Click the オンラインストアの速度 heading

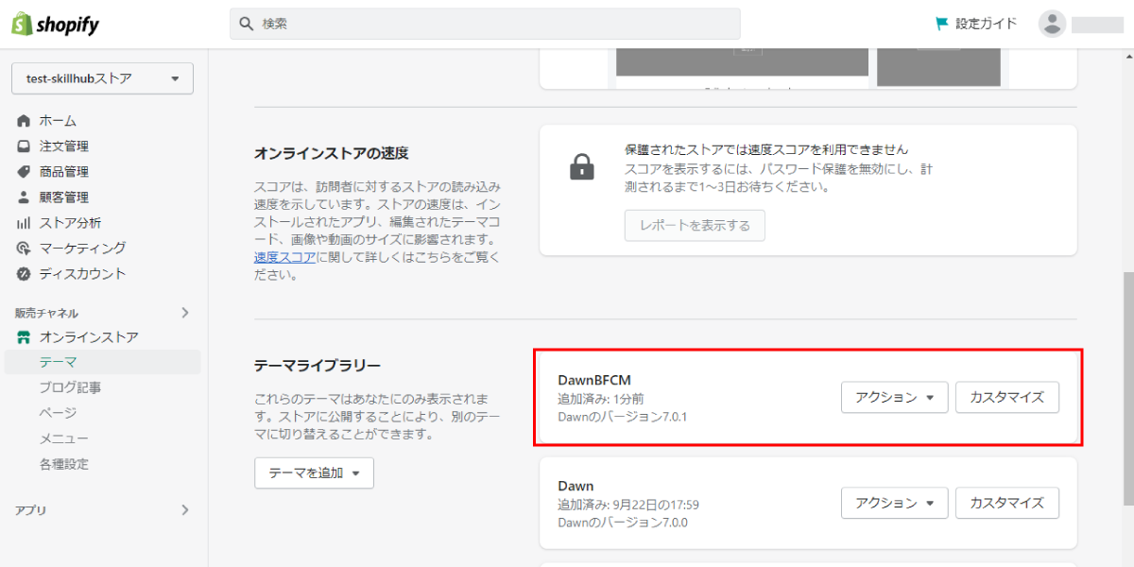click(x=332, y=153)
